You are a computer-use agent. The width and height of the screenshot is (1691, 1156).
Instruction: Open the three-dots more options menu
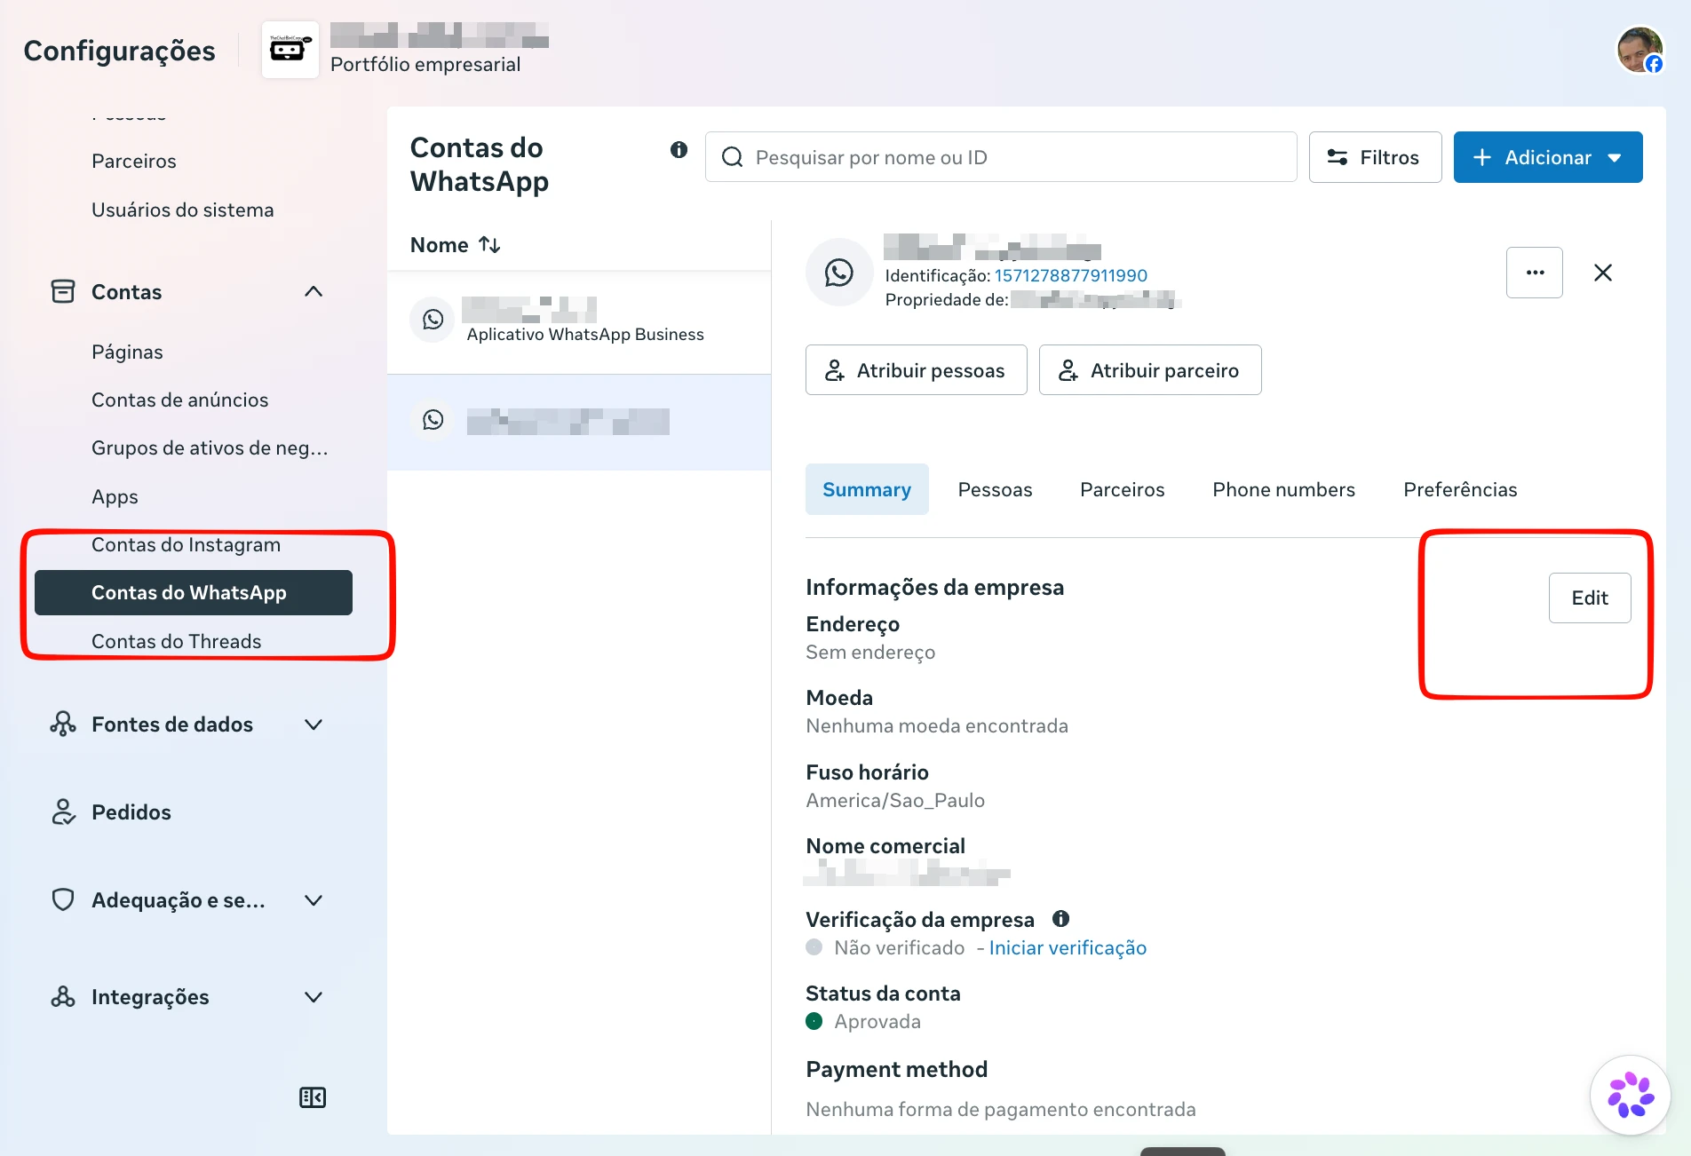1535,273
